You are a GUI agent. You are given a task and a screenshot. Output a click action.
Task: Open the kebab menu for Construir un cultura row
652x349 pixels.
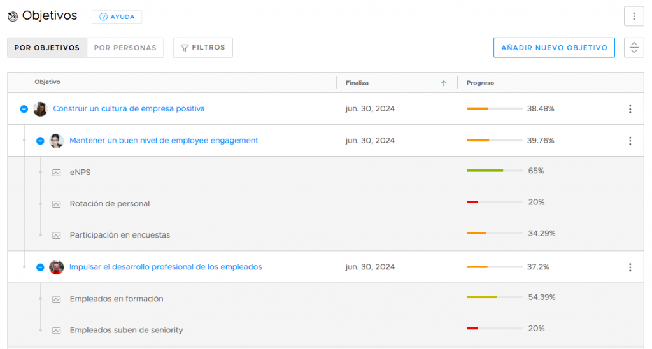pyautogui.click(x=630, y=109)
